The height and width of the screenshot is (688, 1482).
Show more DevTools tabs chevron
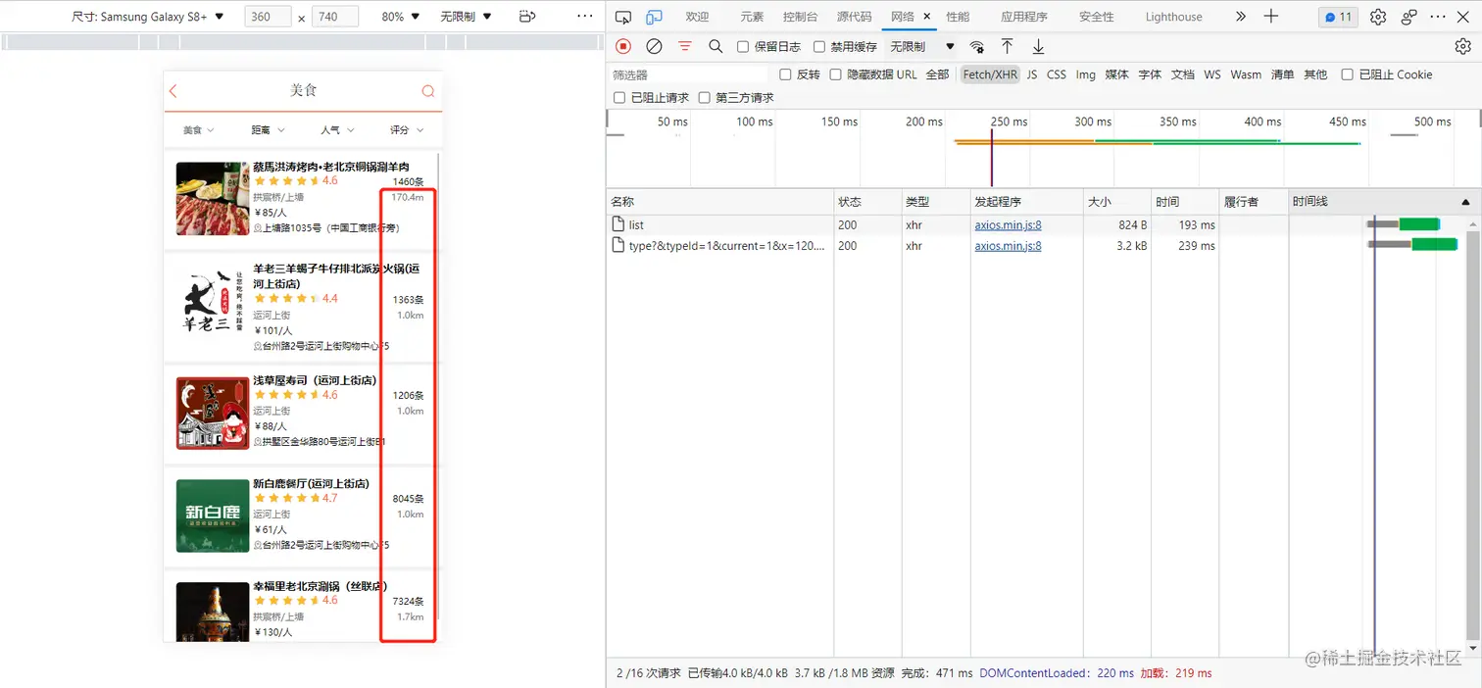(1241, 17)
